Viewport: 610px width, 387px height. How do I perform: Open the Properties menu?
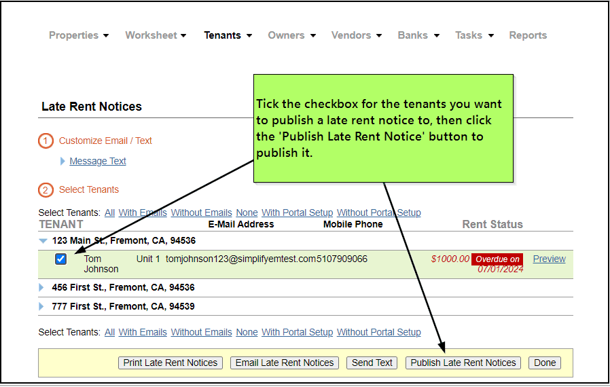click(78, 35)
